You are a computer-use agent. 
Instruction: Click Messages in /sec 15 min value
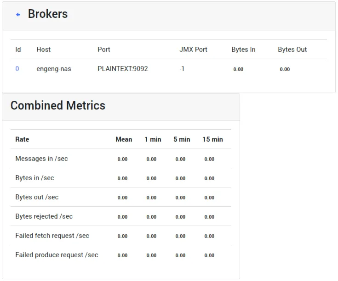[209, 159]
